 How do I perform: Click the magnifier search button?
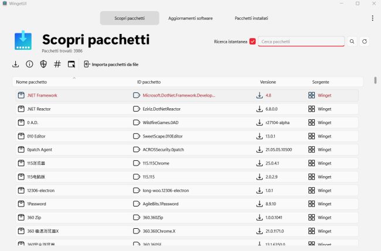tap(352, 42)
